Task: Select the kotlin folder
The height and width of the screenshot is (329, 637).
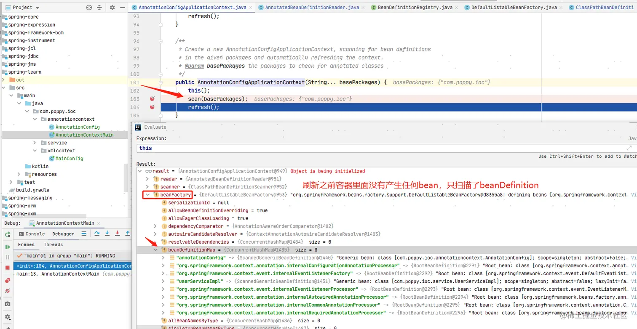Action: pos(37,167)
